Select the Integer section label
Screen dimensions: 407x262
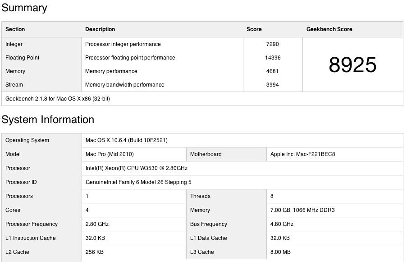click(x=14, y=44)
